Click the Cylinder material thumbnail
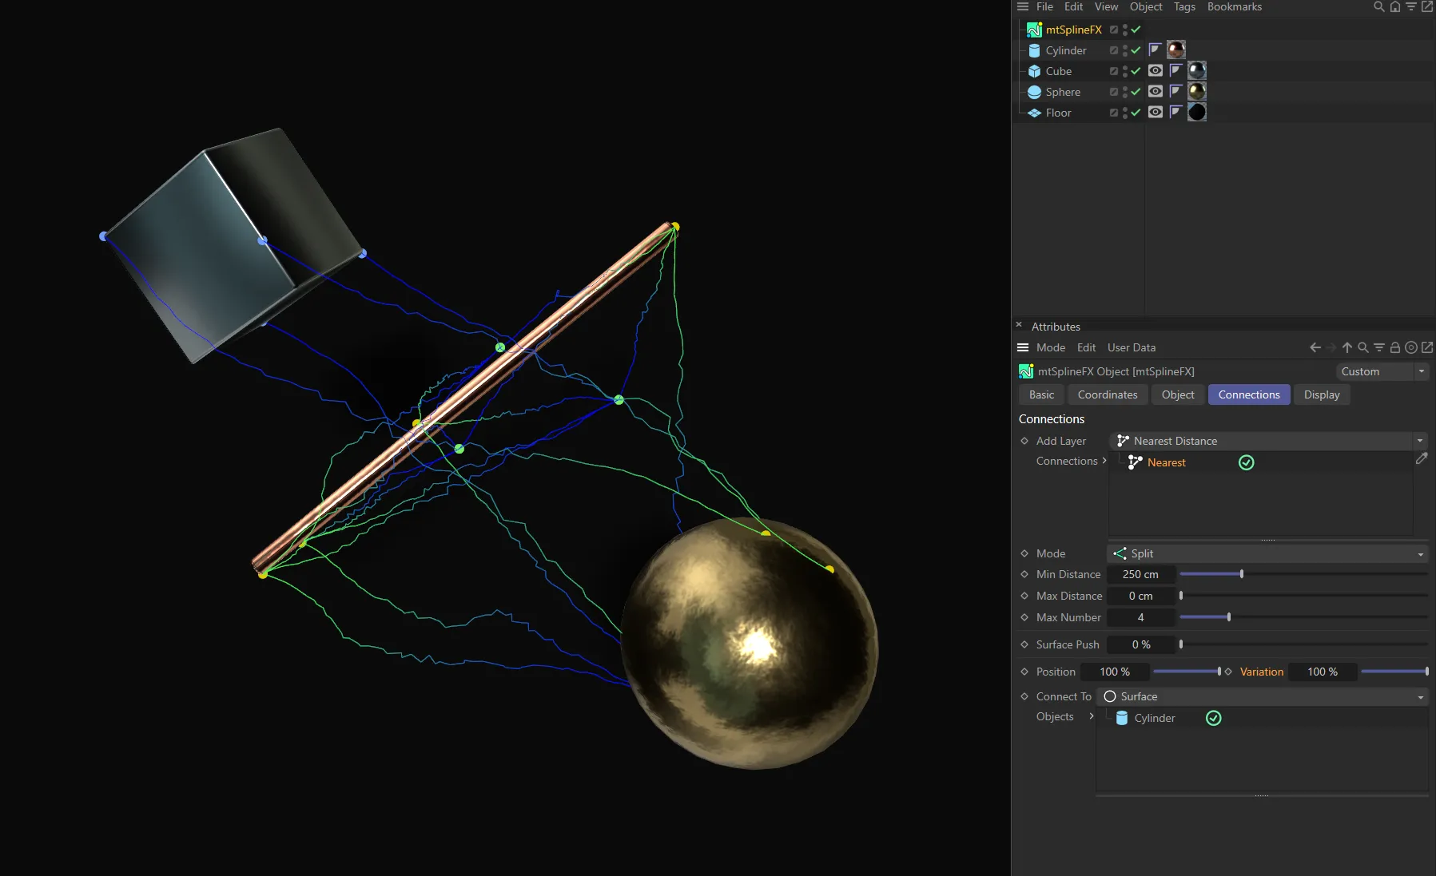 pos(1176,50)
